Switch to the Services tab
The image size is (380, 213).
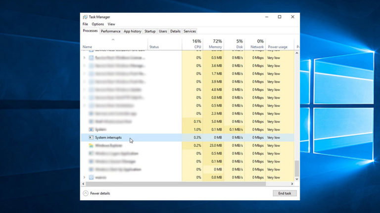click(190, 31)
